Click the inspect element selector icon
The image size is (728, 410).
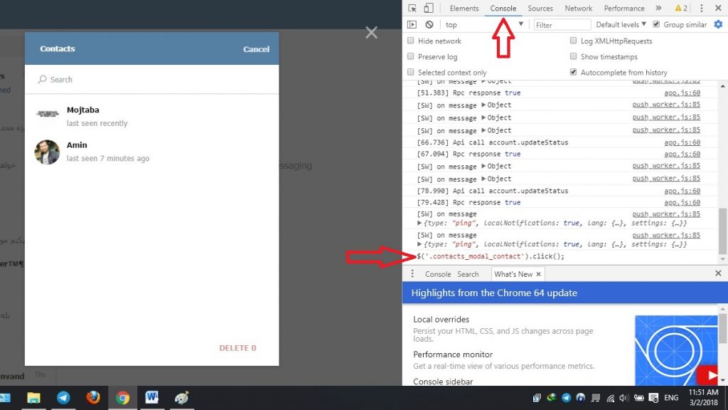[412, 9]
